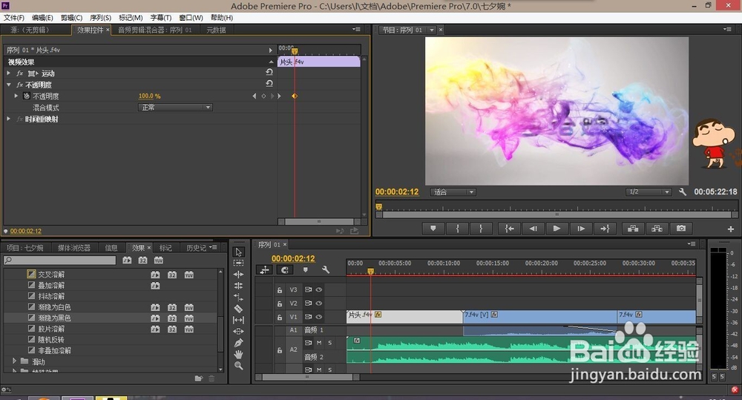Expand the Slide transitions folder
Screen dimensions: 742x400
pos(14,361)
